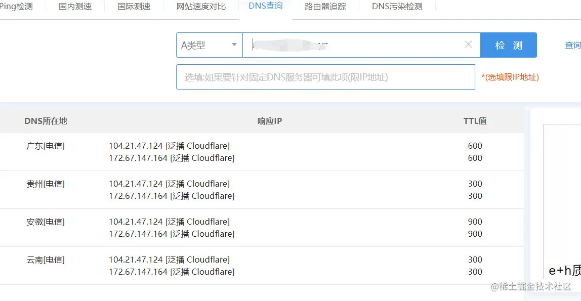Click 172.67.147.164 in the 云南 row
The image size is (581, 301).
point(138,272)
